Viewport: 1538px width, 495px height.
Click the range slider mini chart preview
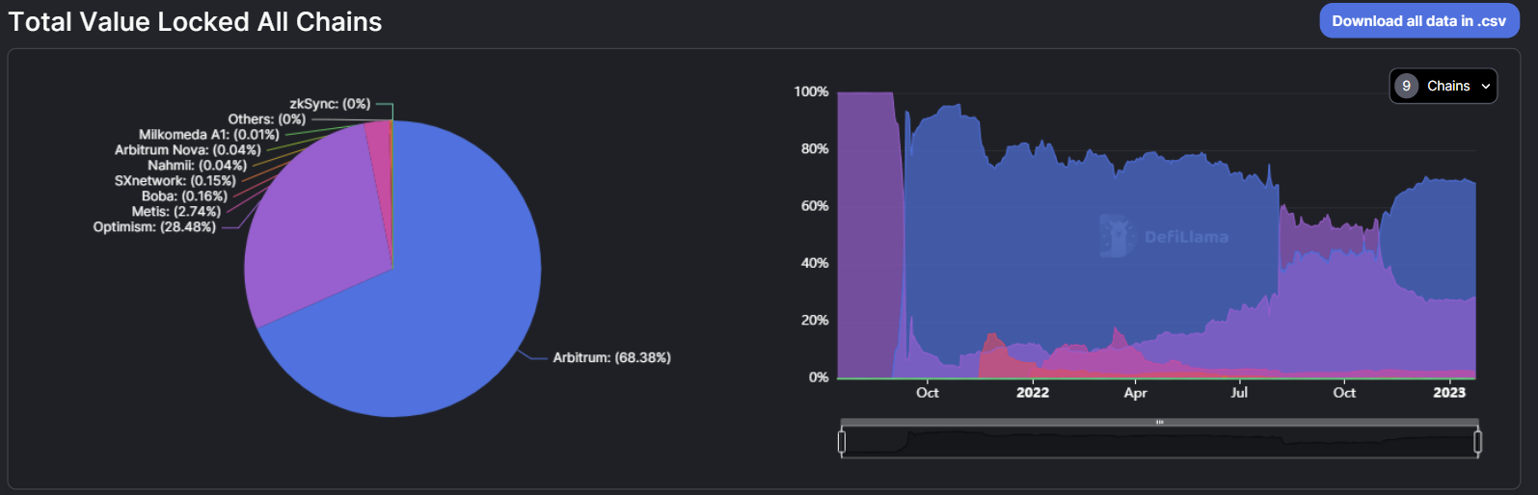point(1157,444)
